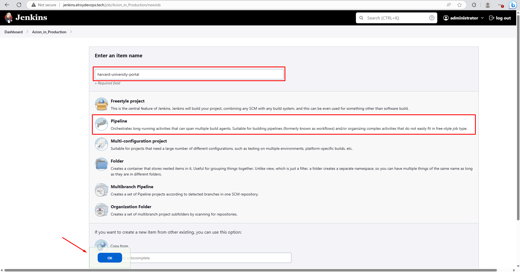520x272 pixels.
Task: Click the page's vertical scrollbar
Action: click(x=518, y=117)
